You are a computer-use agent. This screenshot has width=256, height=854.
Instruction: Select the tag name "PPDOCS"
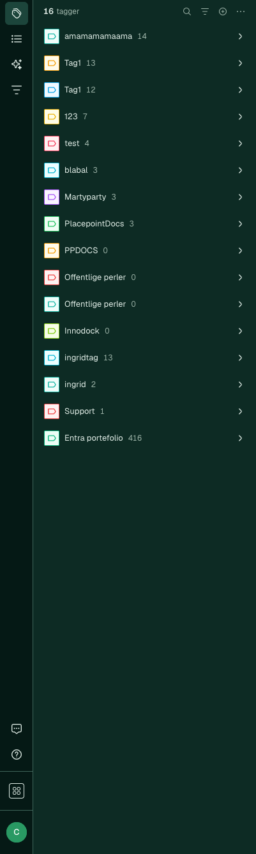click(81, 251)
